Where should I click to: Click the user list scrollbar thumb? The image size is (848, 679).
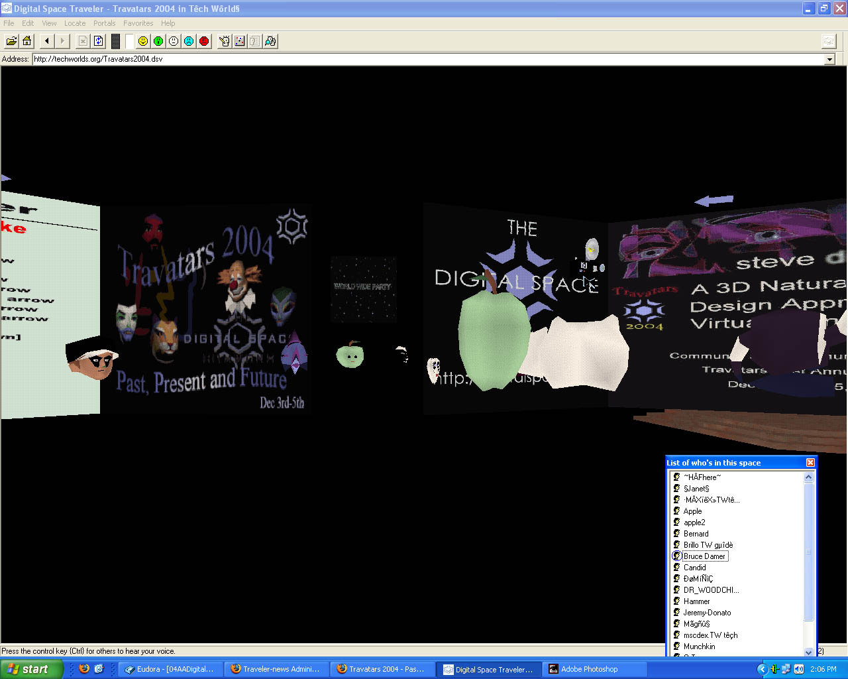pos(808,552)
